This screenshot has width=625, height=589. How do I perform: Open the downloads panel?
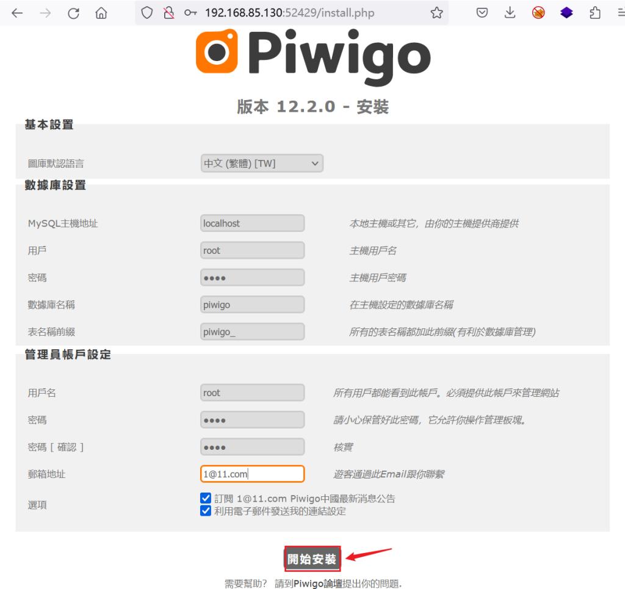click(x=510, y=13)
